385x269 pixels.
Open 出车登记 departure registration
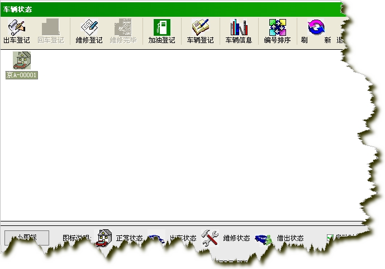(17, 31)
